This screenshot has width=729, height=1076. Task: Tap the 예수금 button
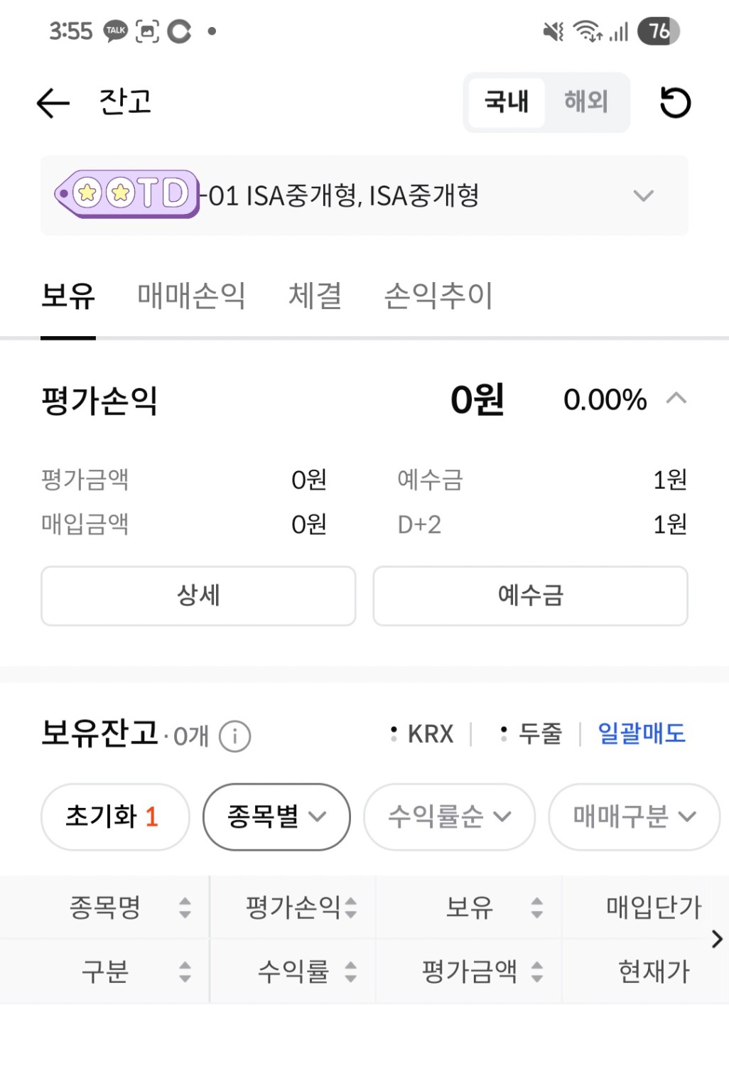(531, 596)
